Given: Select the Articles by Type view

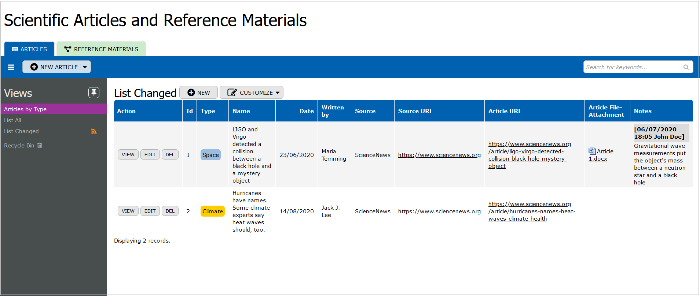Looking at the screenshot, I should click(x=25, y=109).
